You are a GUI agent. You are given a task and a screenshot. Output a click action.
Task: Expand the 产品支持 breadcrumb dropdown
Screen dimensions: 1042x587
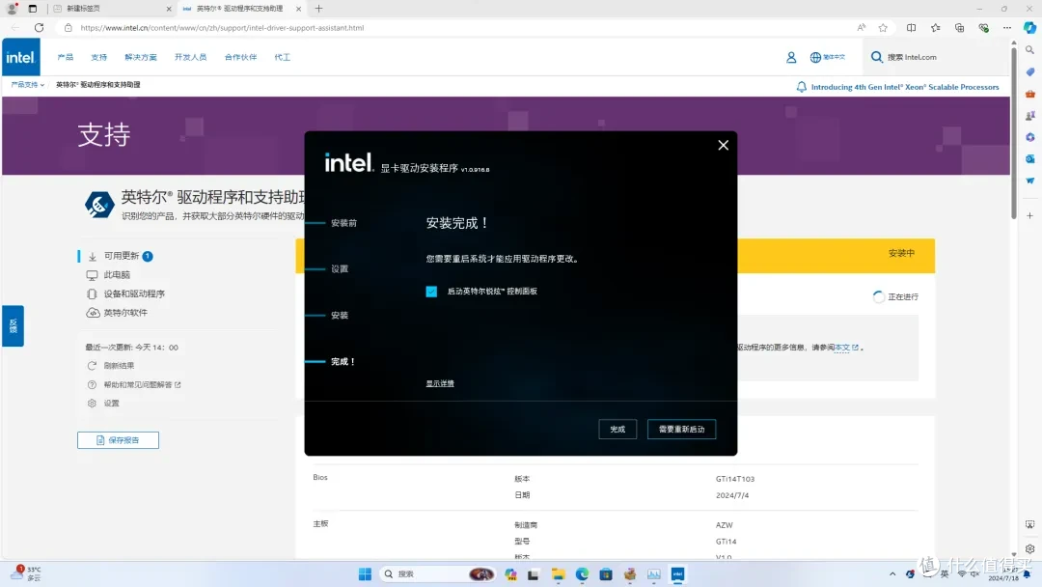[27, 85]
